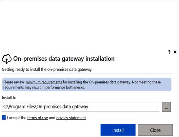Click the blue requirements notice banner
179x137 pixels.
[x=87, y=84]
